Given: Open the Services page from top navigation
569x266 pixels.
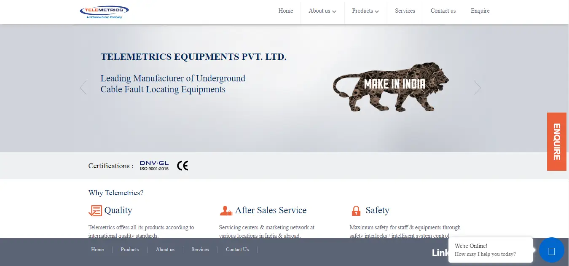Looking at the screenshot, I should pyautogui.click(x=405, y=11).
